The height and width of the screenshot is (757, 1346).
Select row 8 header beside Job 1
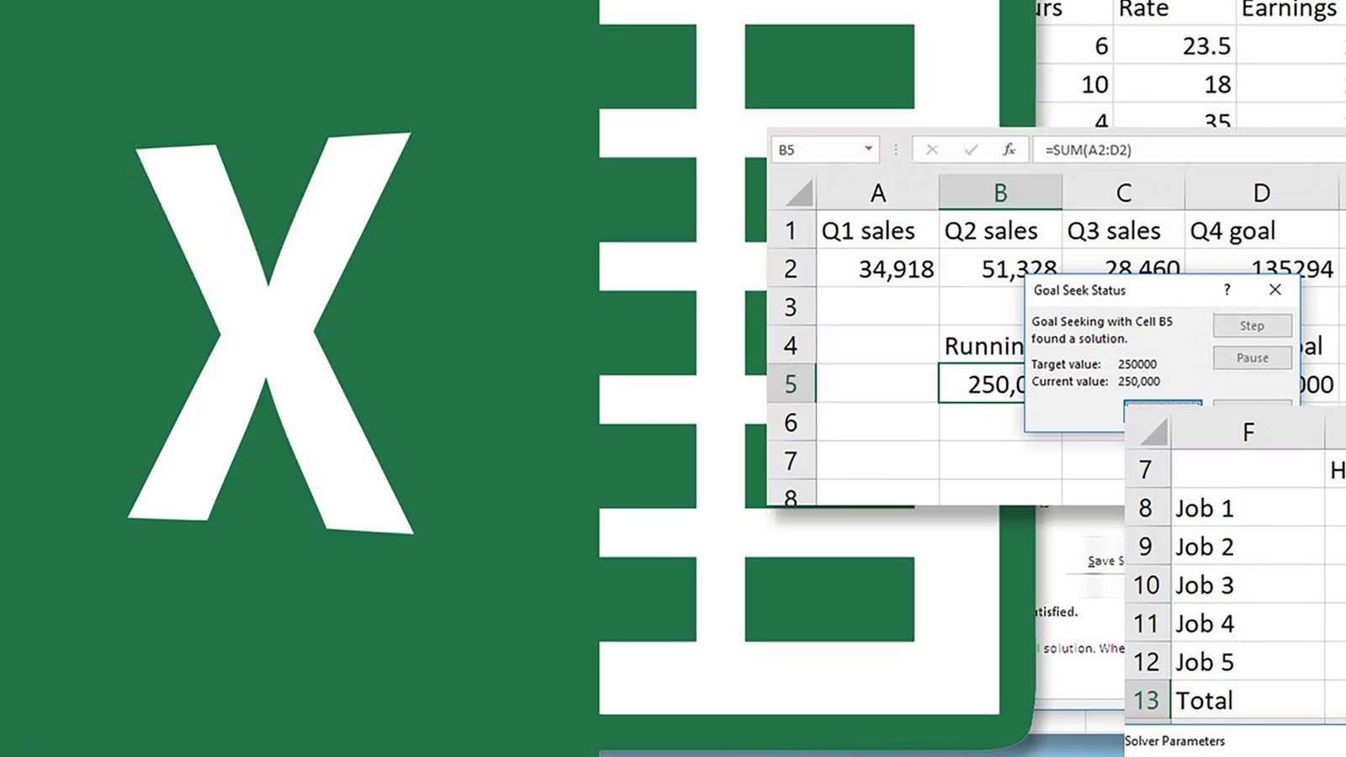click(x=1146, y=508)
